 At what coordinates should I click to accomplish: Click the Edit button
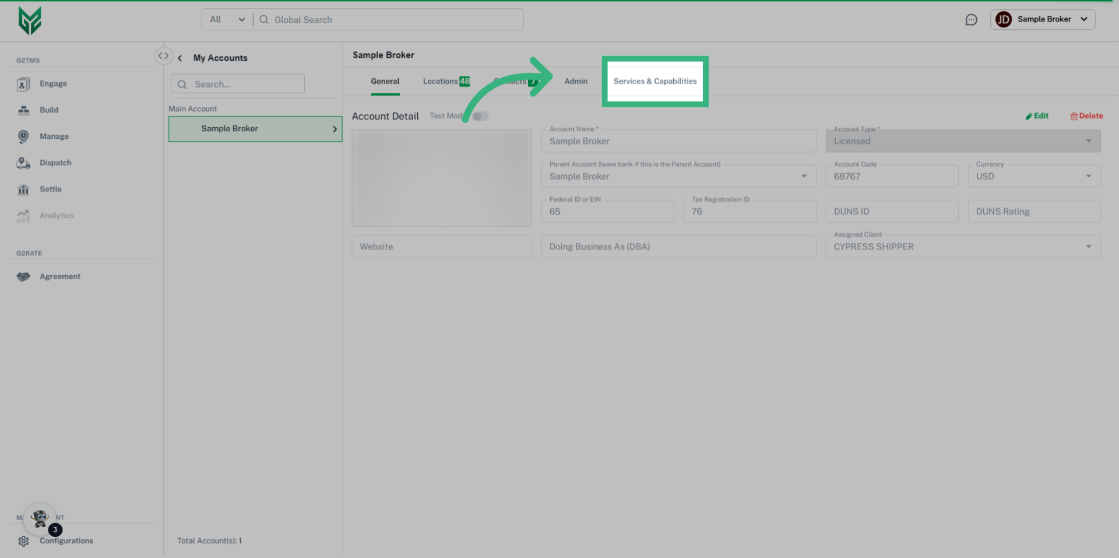(1037, 115)
